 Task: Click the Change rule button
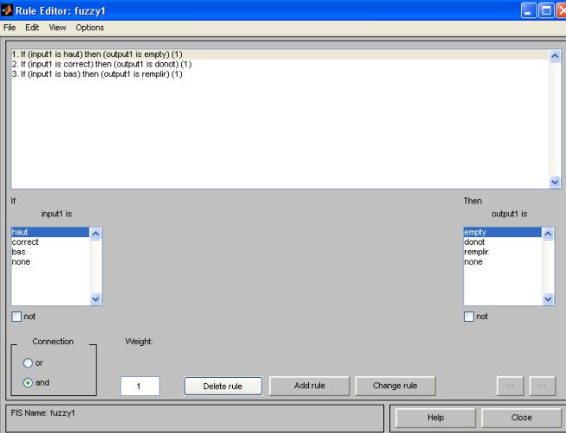pyautogui.click(x=394, y=386)
